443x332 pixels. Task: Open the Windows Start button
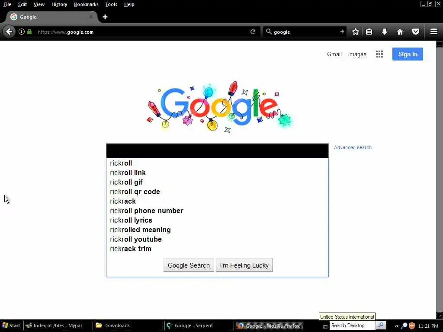(x=11, y=326)
